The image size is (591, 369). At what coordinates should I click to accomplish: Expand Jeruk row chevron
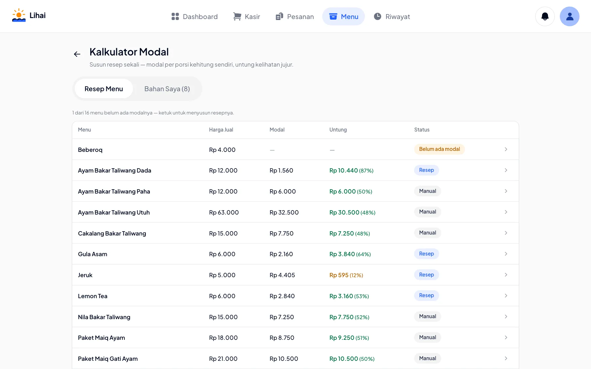pyautogui.click(x=506, y=275)
